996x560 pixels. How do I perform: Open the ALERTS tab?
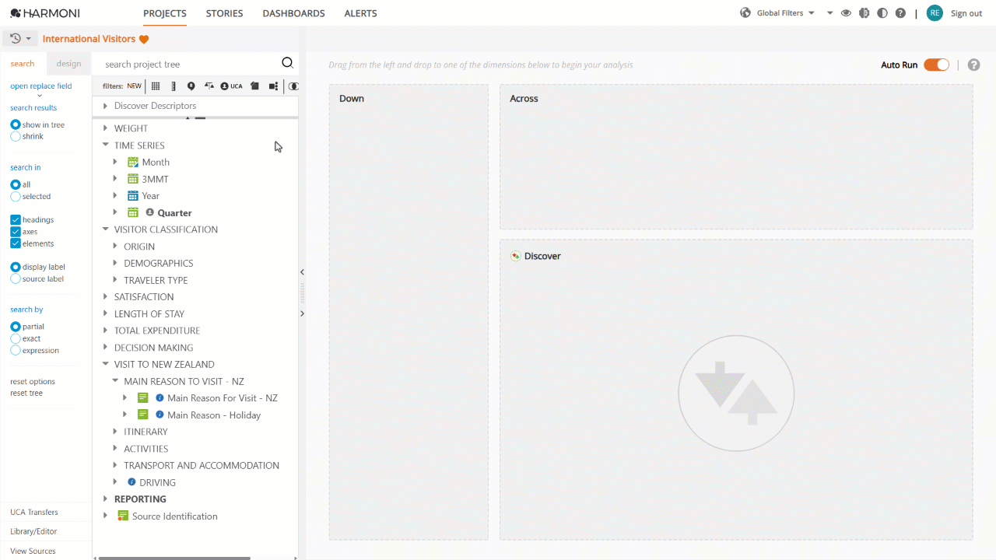pyautogui.click(x=360, y=13)
